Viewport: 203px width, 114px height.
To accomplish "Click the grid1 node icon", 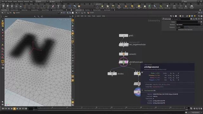I will click(123, 35).
